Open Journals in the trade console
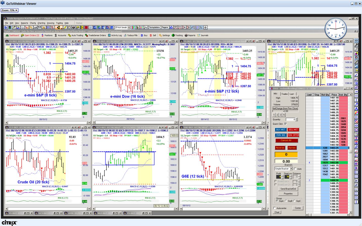Image resolution: width=362 pixels, height=226 pixels. pos(203,35)
